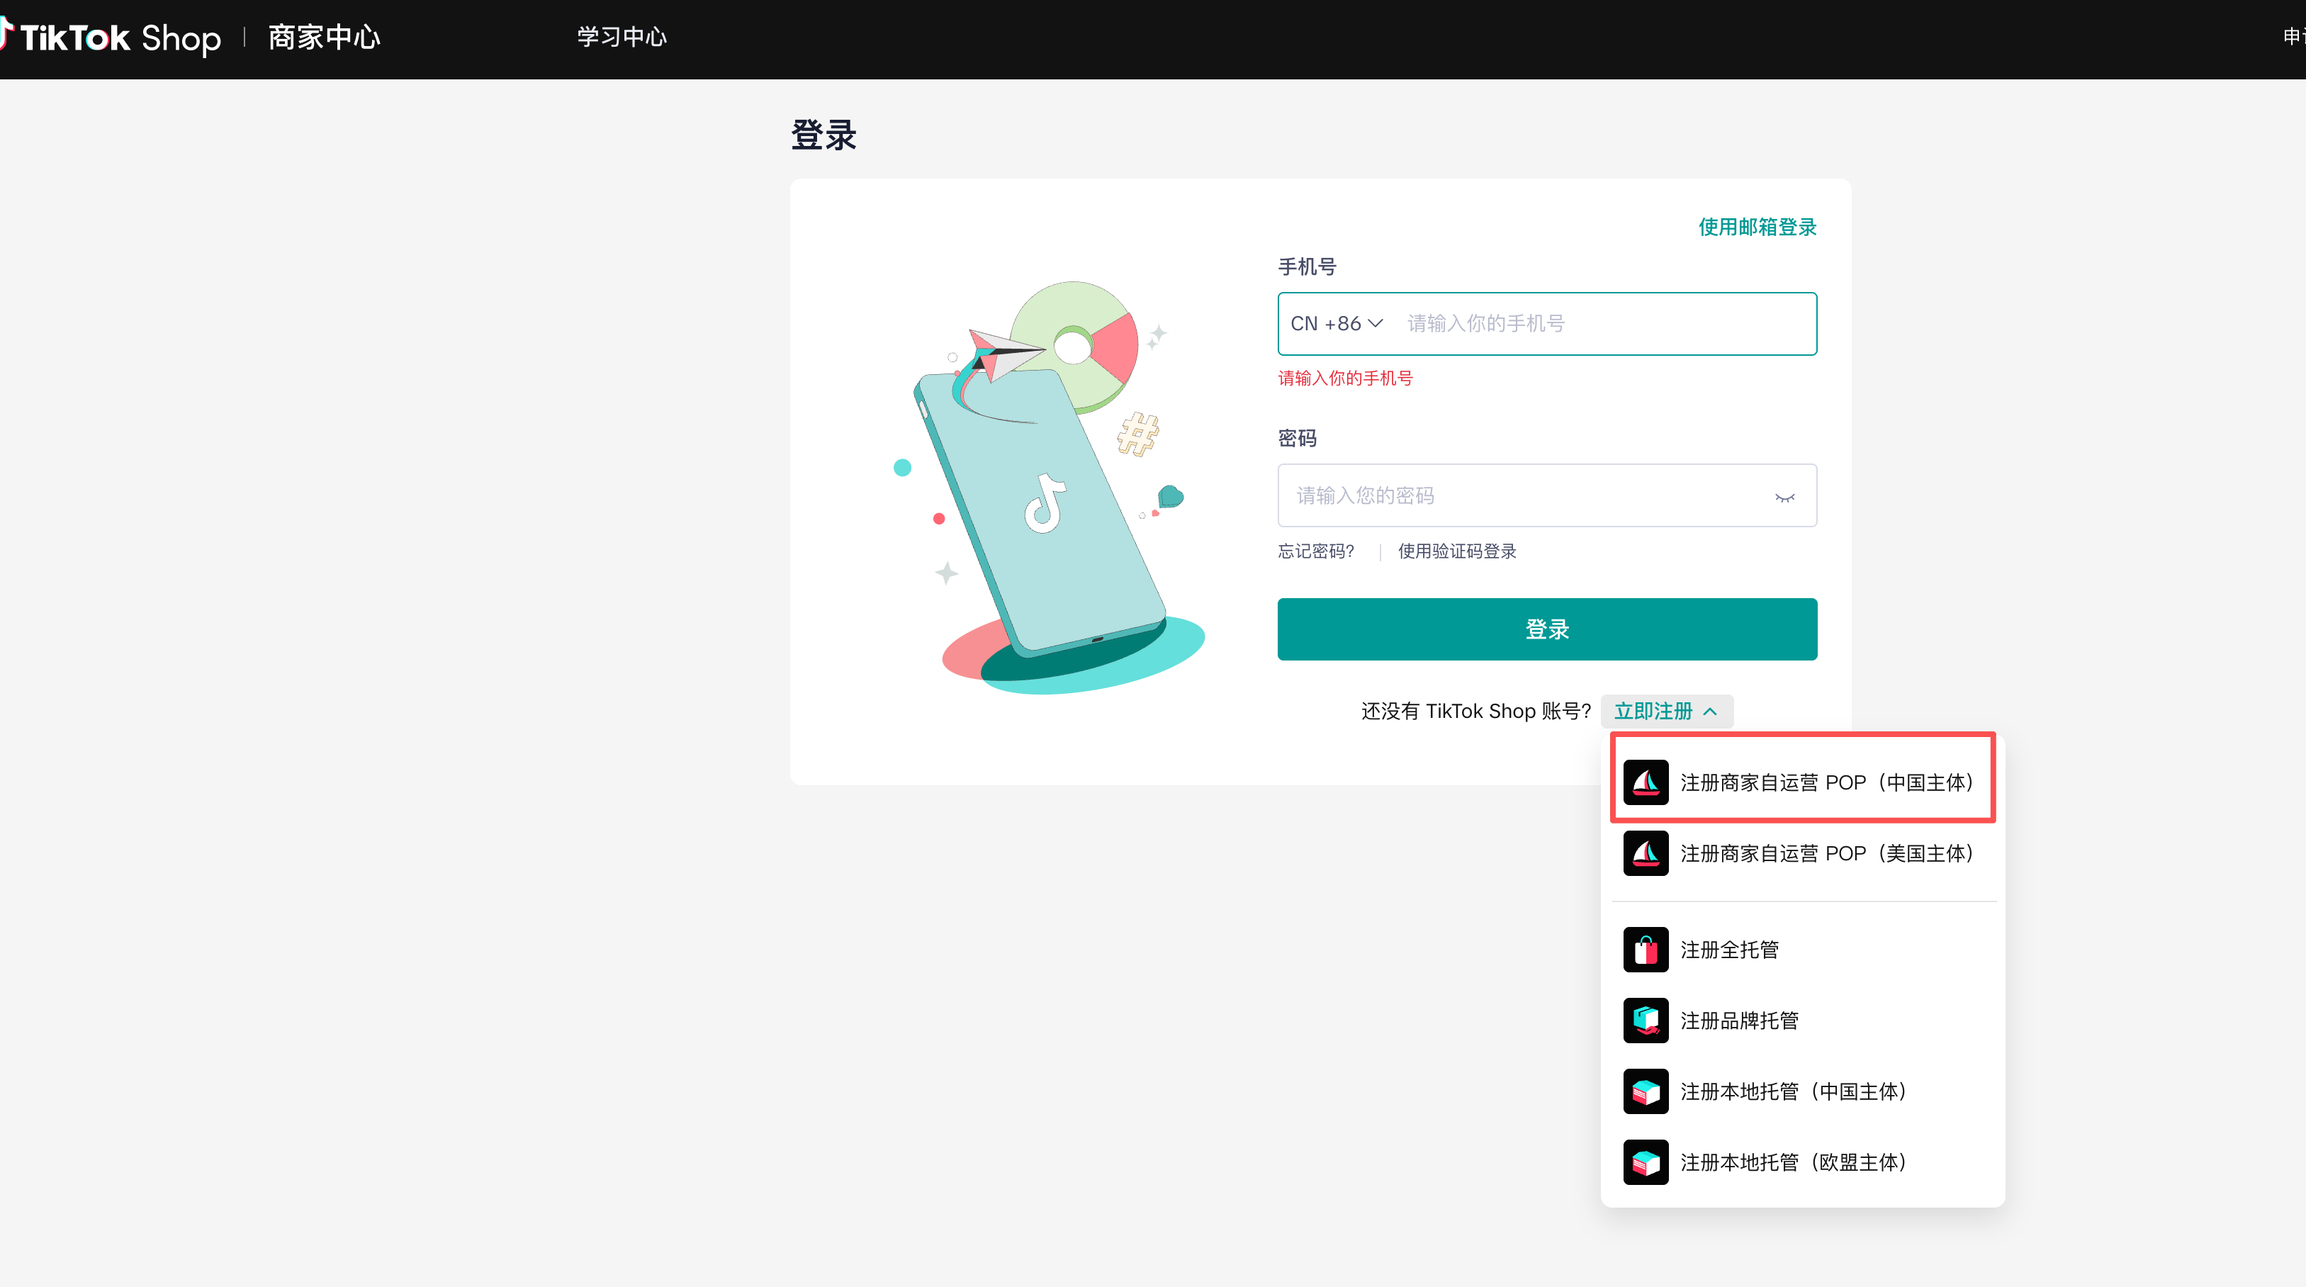2306x1287 pixels.
Task: Click the text 还没有 TikTok Shop 账号?
Action: (x=1476, y=712)
